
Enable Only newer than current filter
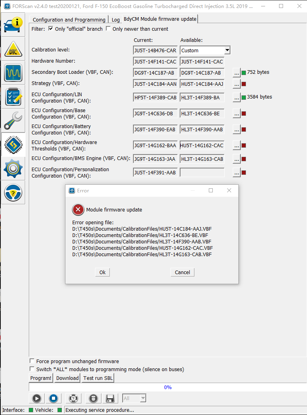(108, 29)
